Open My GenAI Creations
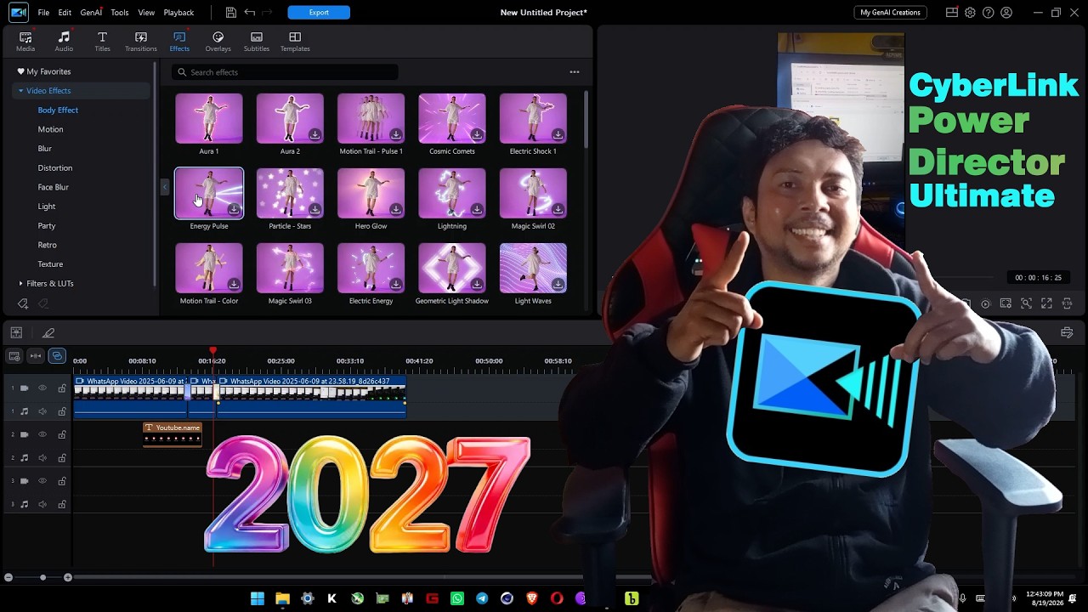 [x=890, y=13]
